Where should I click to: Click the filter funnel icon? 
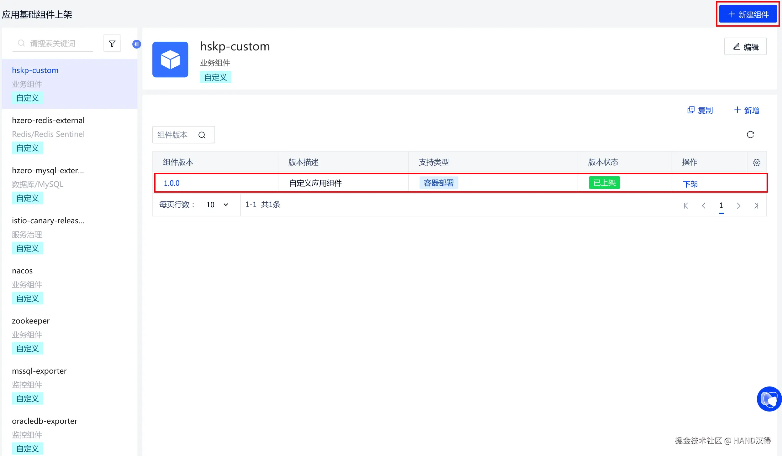coord(112,44)
